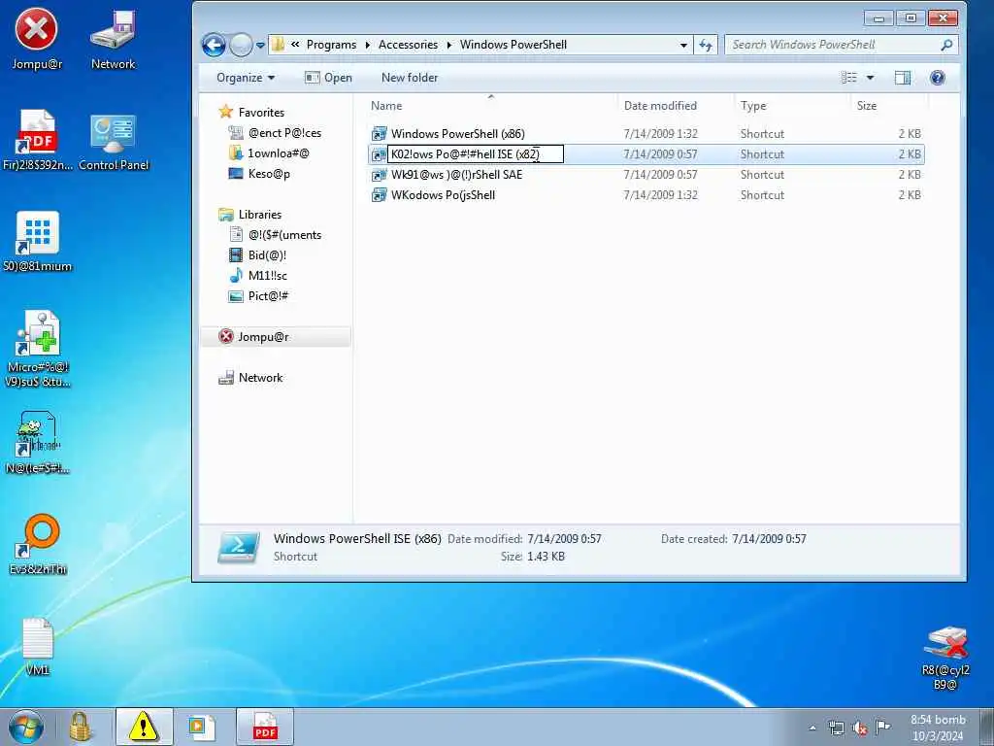Open @enct P@!ces in Favorites
This screenshot has height=746, width=994.
click(284, 132)
